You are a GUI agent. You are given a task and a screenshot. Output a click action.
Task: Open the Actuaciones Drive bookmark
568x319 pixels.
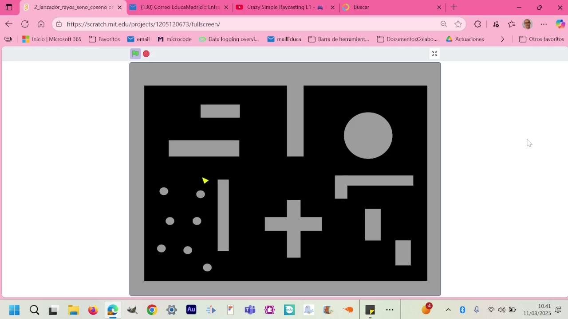click(465, 39)
